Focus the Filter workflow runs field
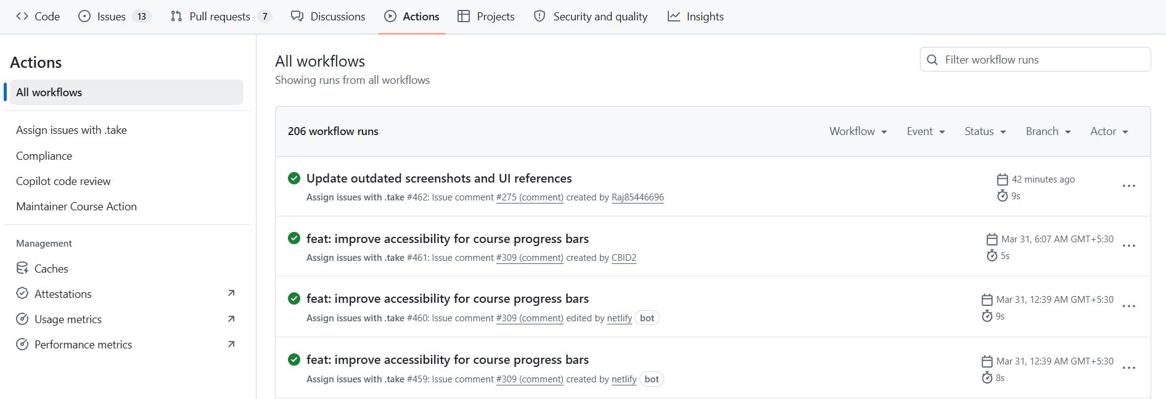Viewport: 1166px width, 399px height. pos(1035,60)
